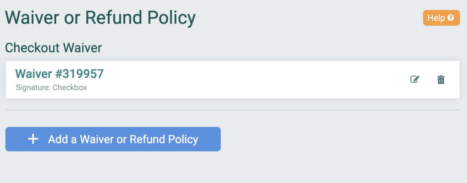Image resolution: width=467 pixels, height=183 pixels.
Task: Click the word Checkbox in the signature line
Action: (70, 88)
